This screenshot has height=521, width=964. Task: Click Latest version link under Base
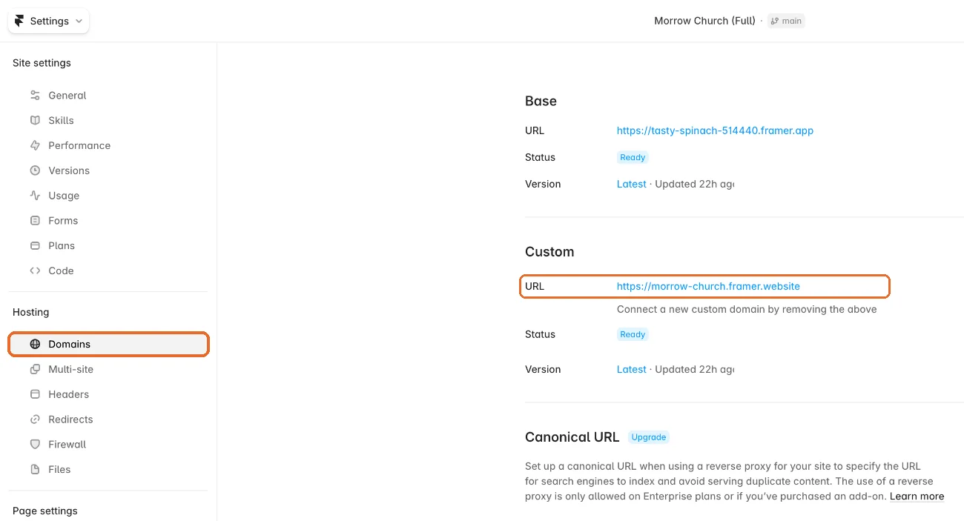tap(631, 184)
